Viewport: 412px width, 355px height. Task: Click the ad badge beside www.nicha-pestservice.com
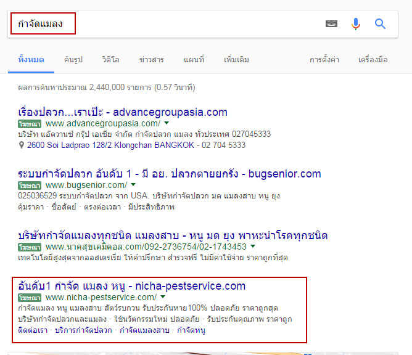coord(28,297)
